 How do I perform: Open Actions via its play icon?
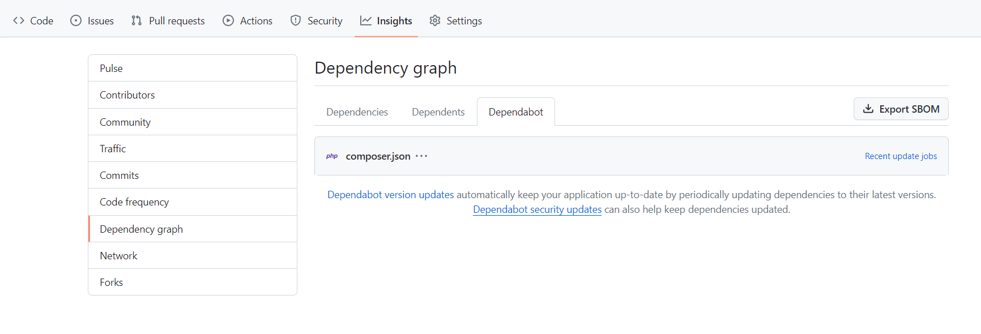pos(228,20)
